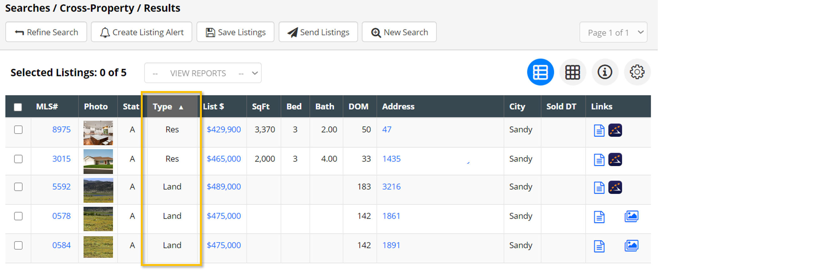This screenshot has height=270, width=838.
Task: Click the Create Listing Alert button
Action: point(141,32)
